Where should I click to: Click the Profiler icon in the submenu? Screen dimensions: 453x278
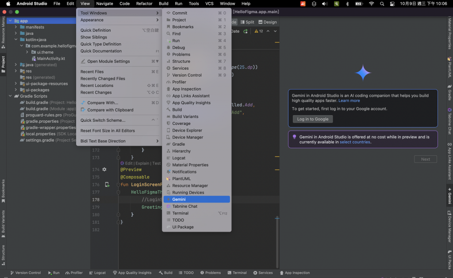169,82
